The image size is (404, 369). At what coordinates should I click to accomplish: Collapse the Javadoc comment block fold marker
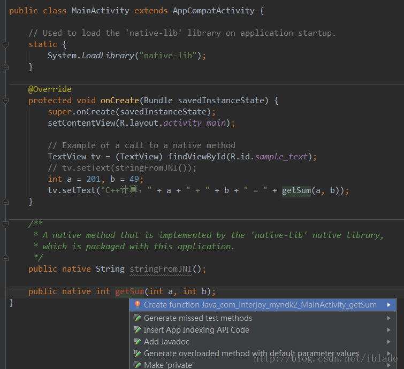coord(5,224)
